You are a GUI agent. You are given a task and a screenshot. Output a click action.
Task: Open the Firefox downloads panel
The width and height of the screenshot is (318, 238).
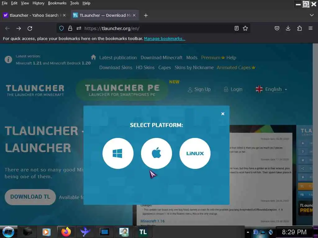coord(288,28)
